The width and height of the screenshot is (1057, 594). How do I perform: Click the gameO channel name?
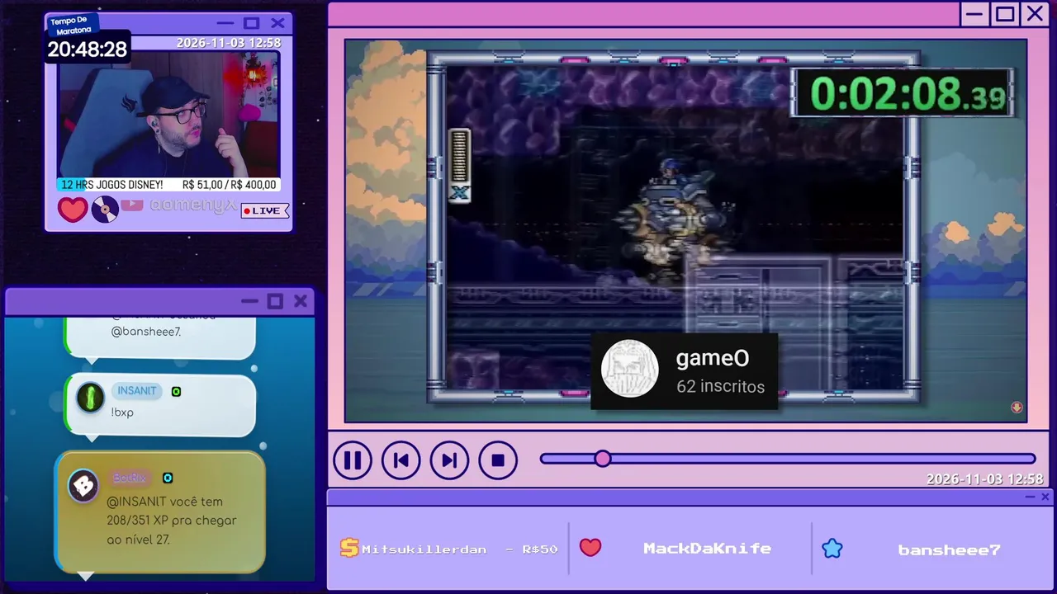713,358
